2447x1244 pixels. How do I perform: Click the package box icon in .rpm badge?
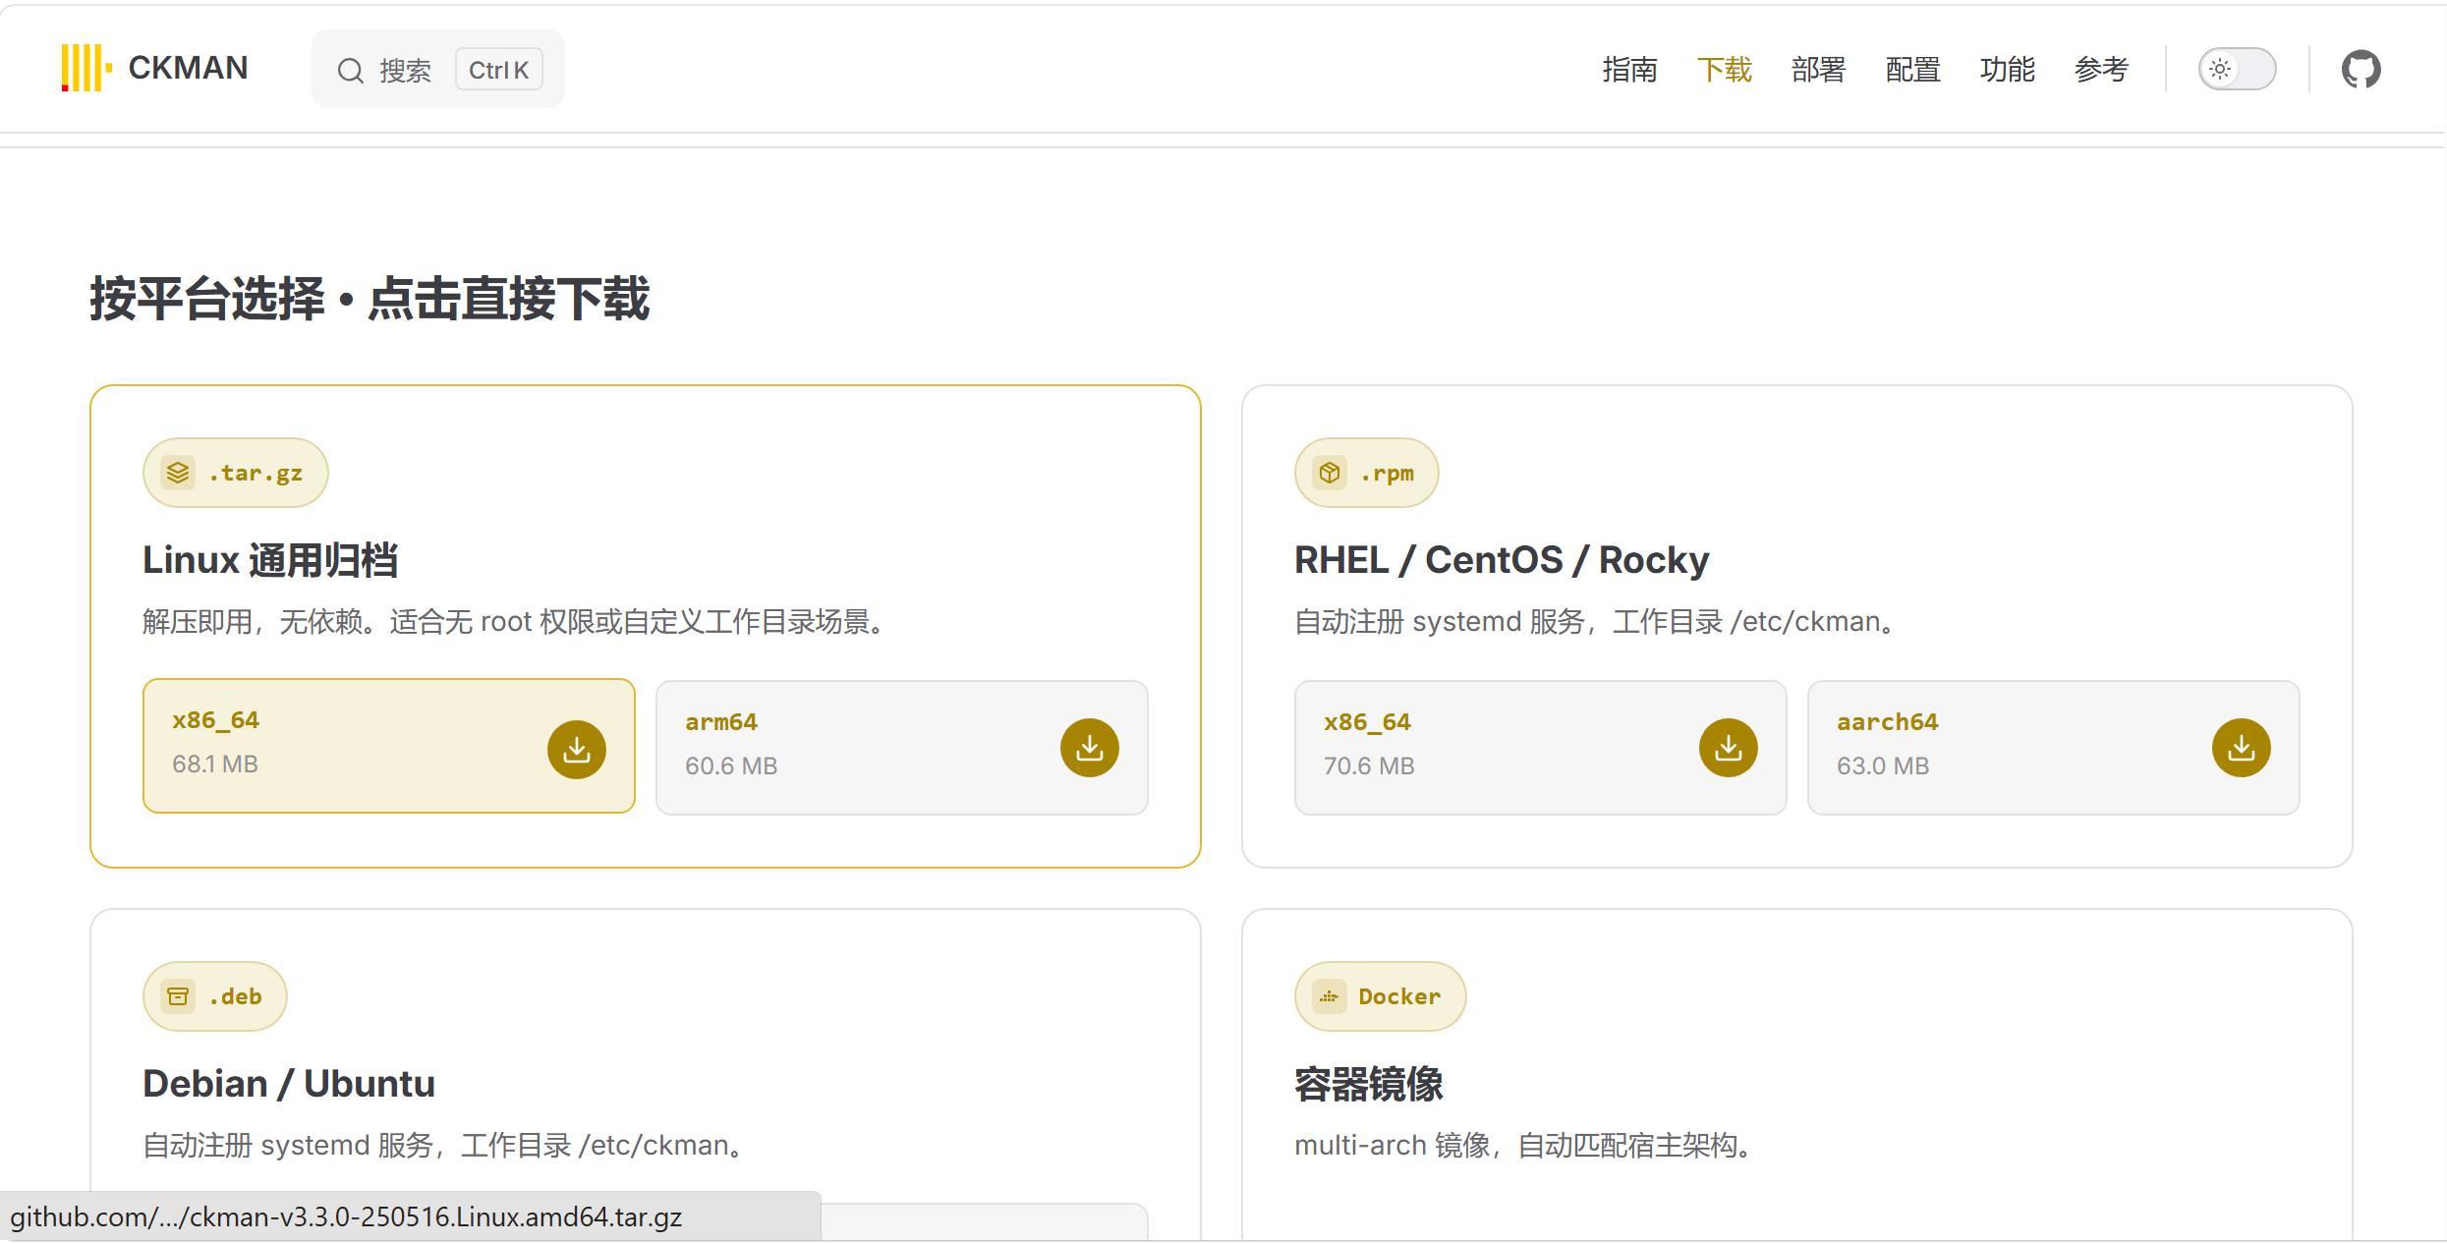(x=1330, y=473)
